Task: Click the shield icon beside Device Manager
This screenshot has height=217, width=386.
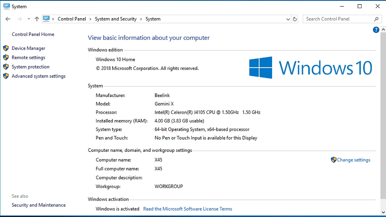Action: [6, 48]
